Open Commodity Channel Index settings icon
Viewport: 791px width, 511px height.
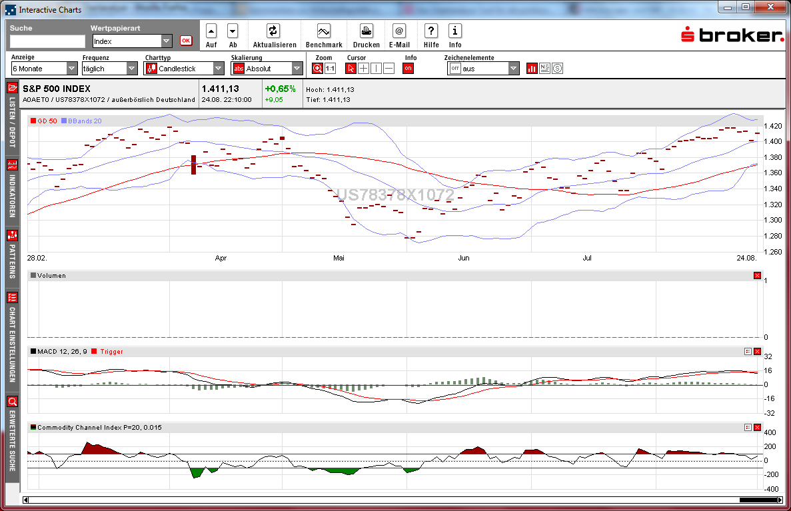[748, 427]
